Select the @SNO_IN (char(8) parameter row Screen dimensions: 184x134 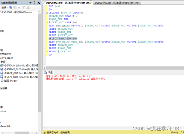[21, 65]
